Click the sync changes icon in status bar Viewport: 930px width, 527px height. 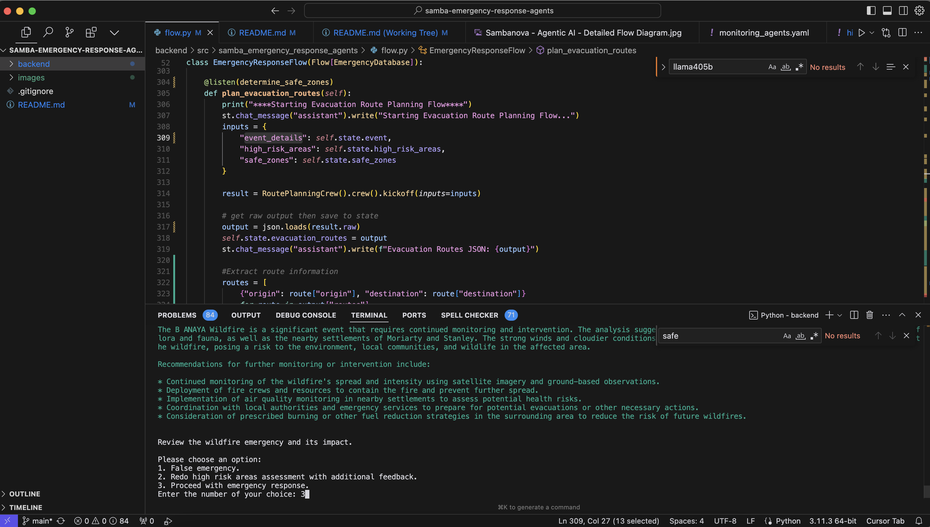point(61,521)
